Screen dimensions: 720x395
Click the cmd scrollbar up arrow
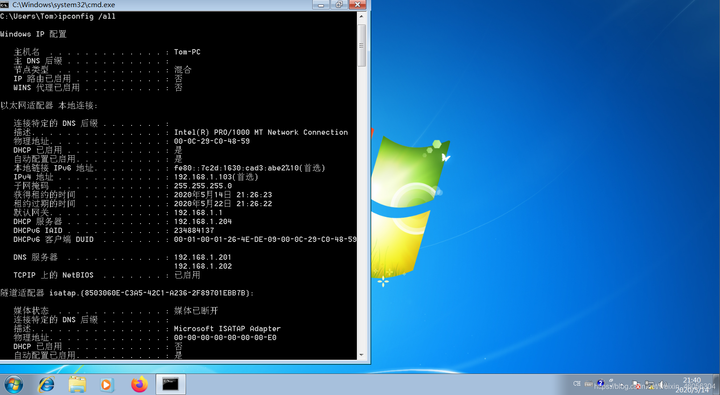tap(361, 16)
